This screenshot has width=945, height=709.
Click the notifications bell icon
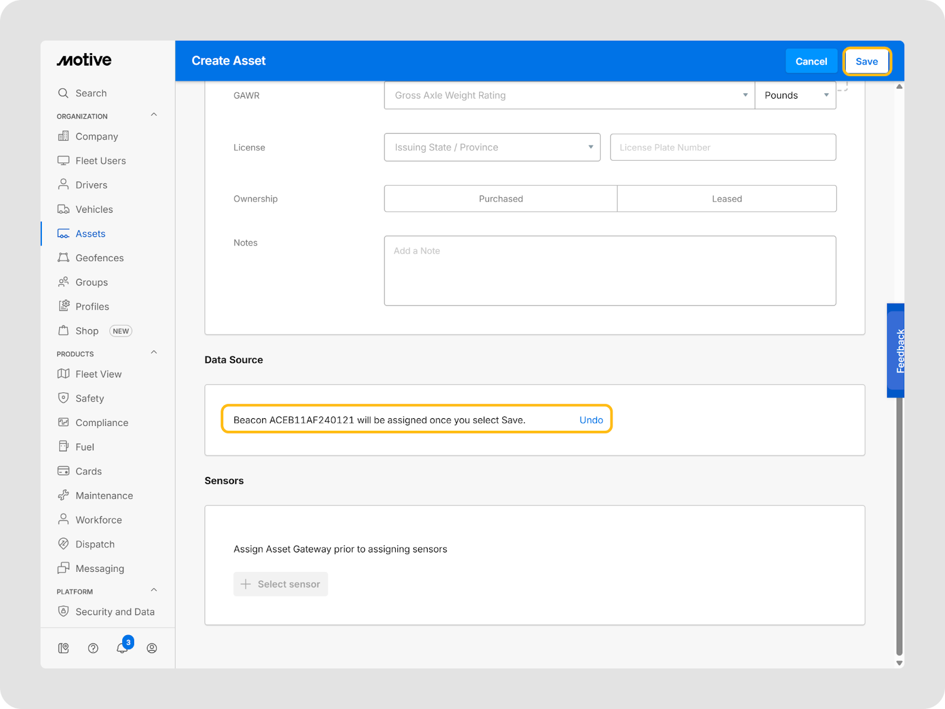(x=122, y=648)
